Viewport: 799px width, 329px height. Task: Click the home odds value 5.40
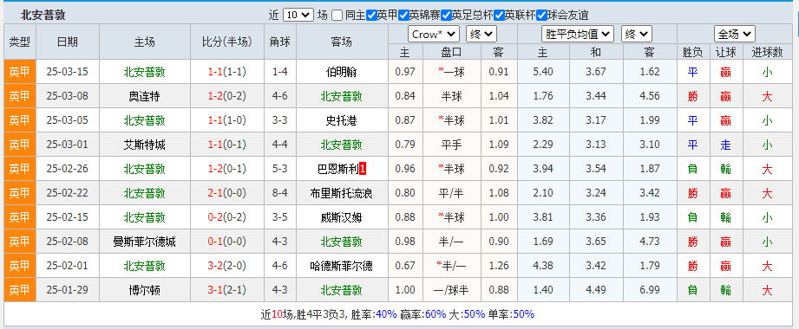(x=543, y=72)
